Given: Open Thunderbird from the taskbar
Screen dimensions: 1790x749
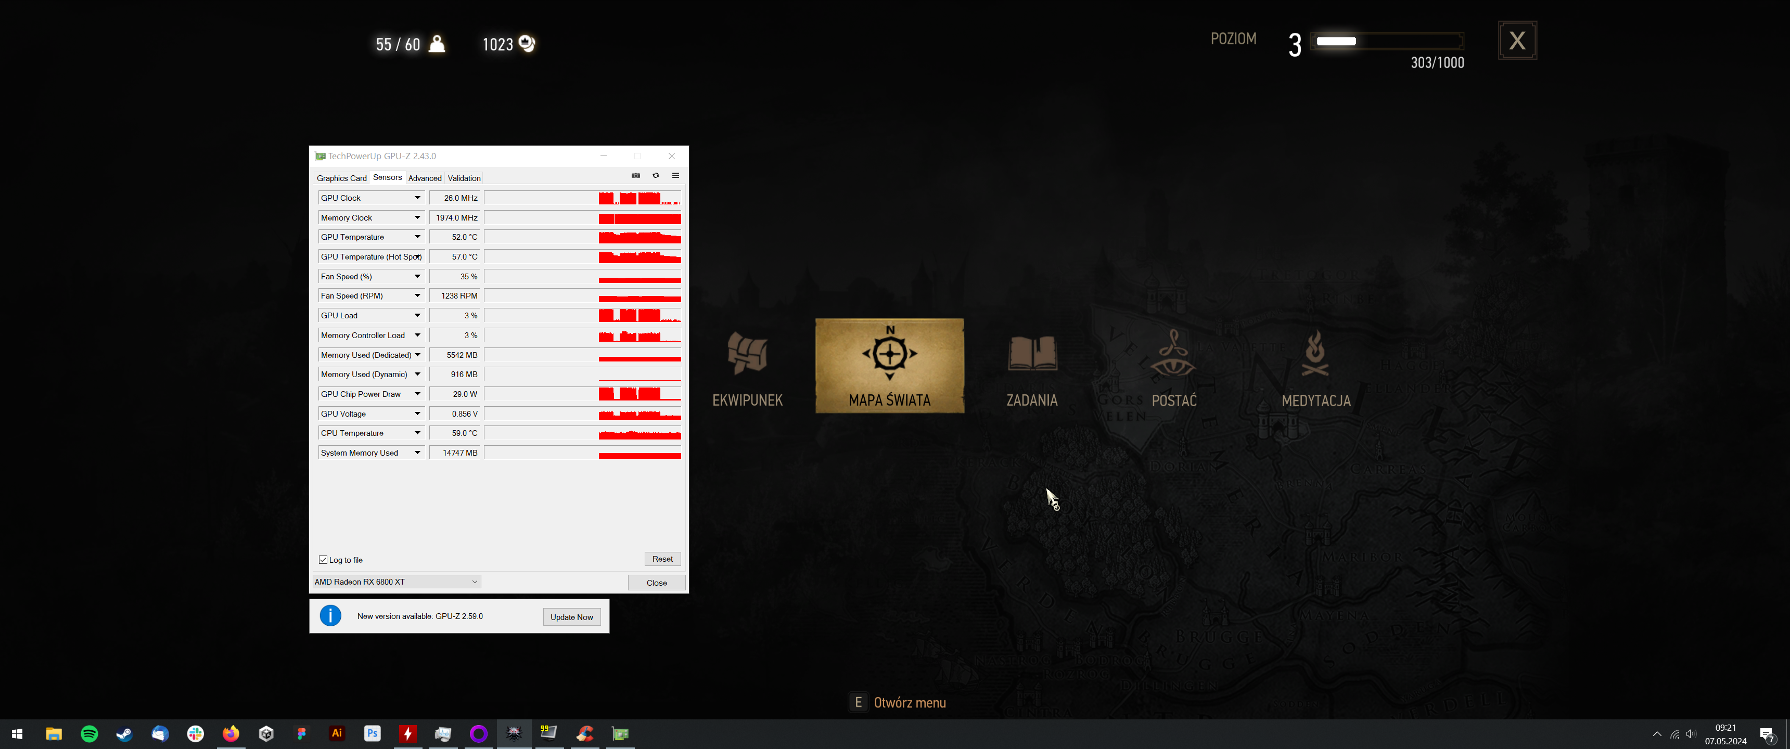Looking at the screenshot, I should point(160,734).
